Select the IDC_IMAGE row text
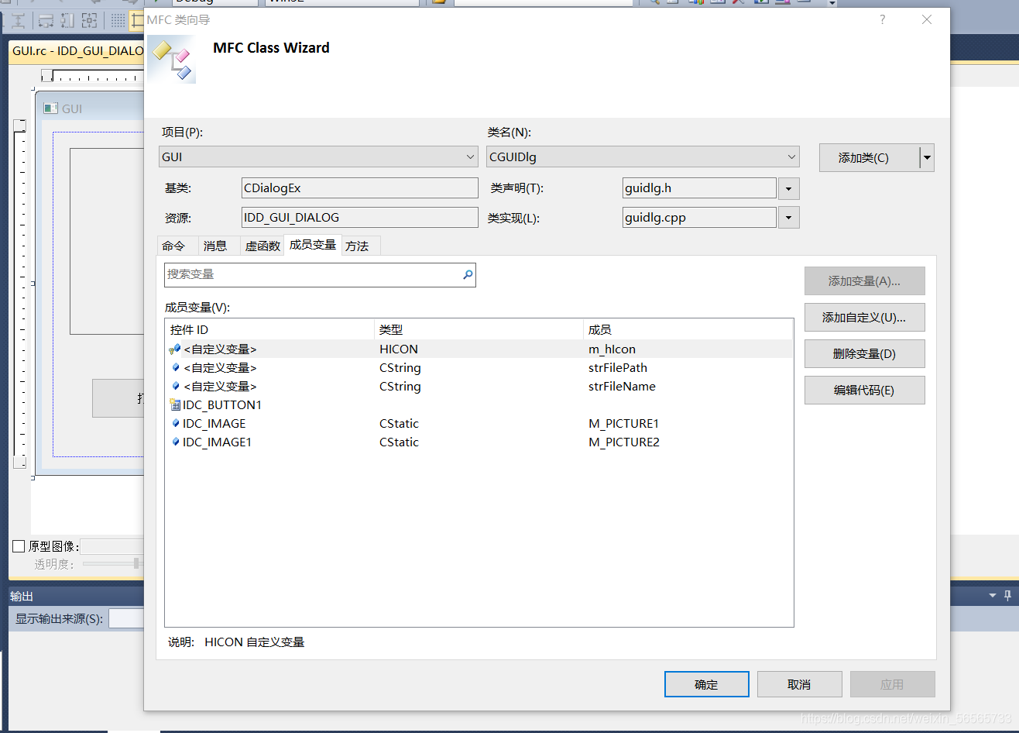1019x733 pixels. (214, 424)
